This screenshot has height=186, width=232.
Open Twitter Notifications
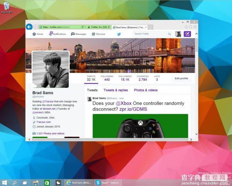[57, 34]
